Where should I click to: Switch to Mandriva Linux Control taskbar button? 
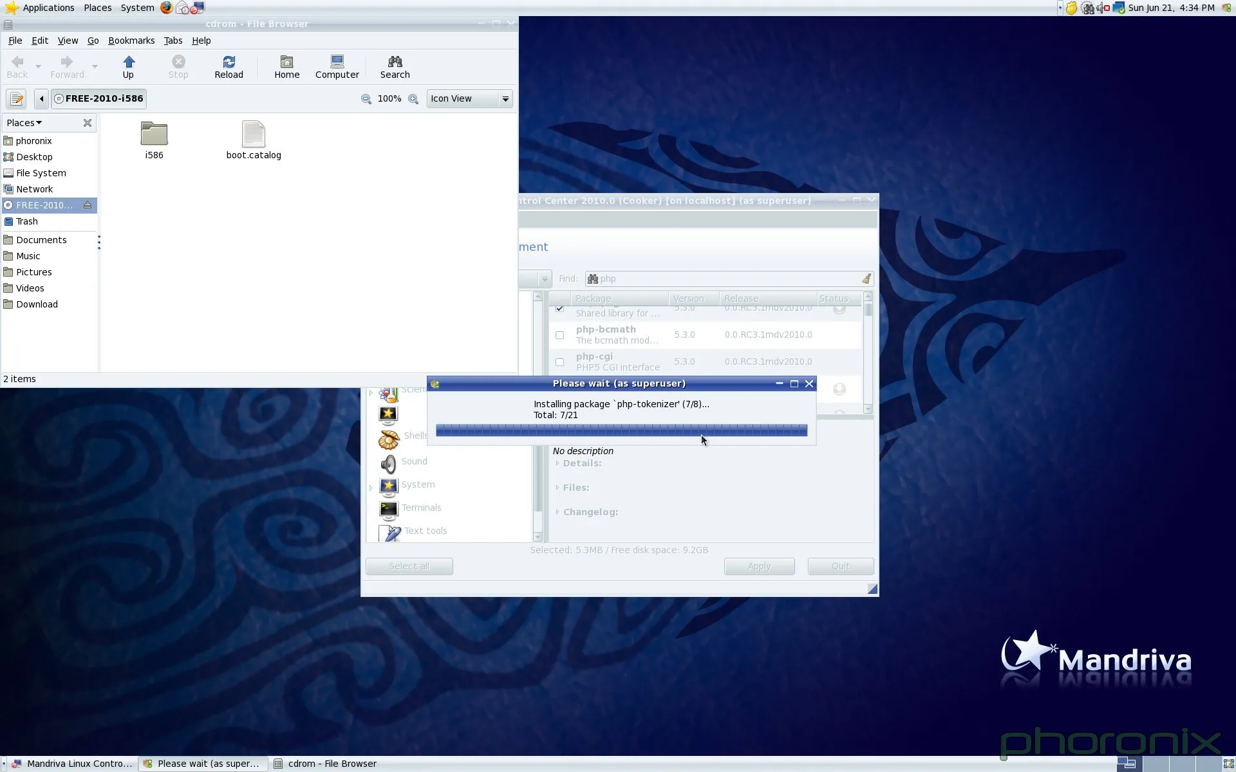click(72, 764)
